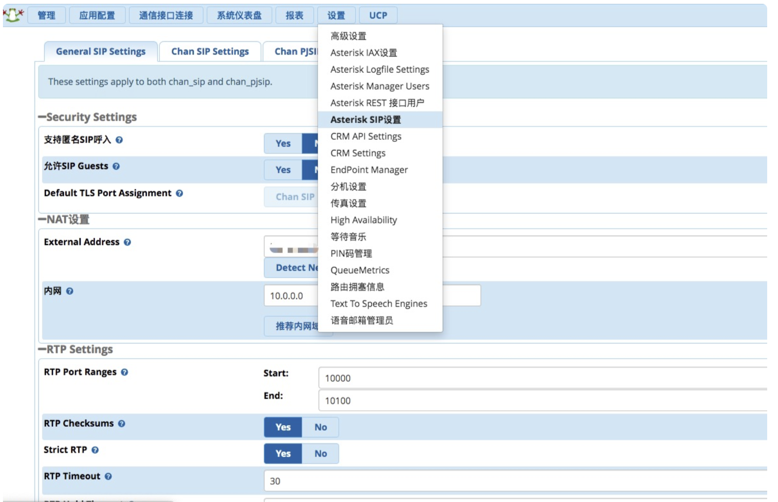Set 允许SIP Guests to Yes
778x502 pixels.
[x=283, y=170]
